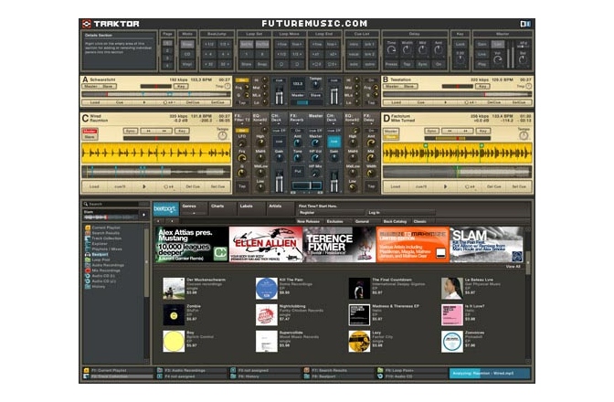The width and height of the screenshot is (614, 402).
Task: Click the History icon in browser tree
Action: 88,287
